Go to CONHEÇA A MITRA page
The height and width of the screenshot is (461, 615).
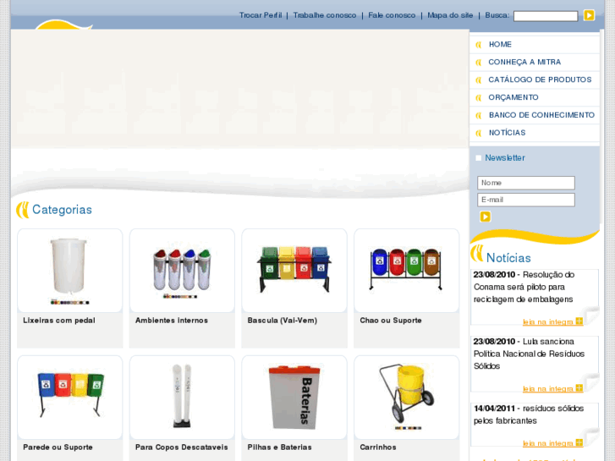tap(524, 62)
